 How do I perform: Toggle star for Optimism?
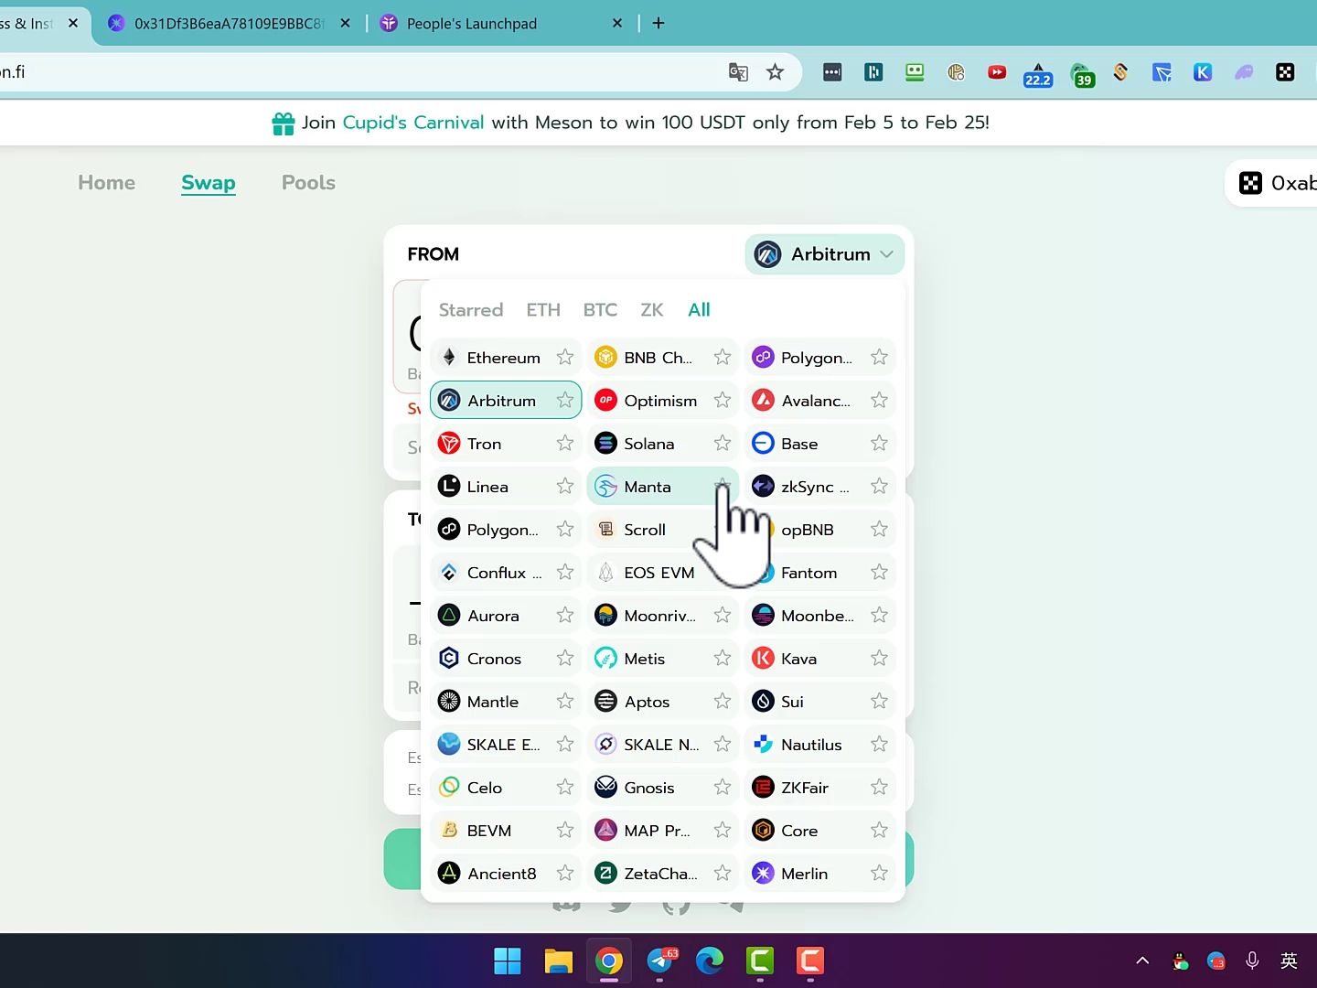[x=723, y=400]
